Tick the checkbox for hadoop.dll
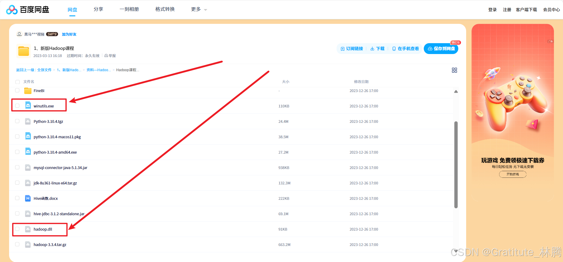This screenshot has height=262, width=563. coord(17,229)
